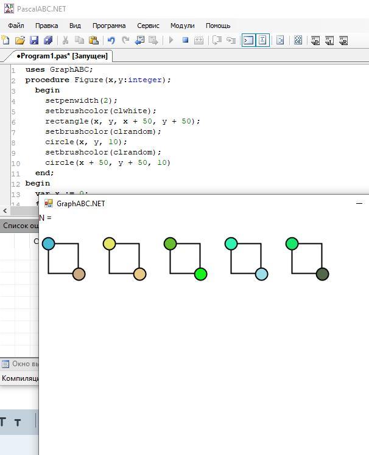Screen dimensions: 369x455
Task: Open the Программа menu
Action: [109, 26]
